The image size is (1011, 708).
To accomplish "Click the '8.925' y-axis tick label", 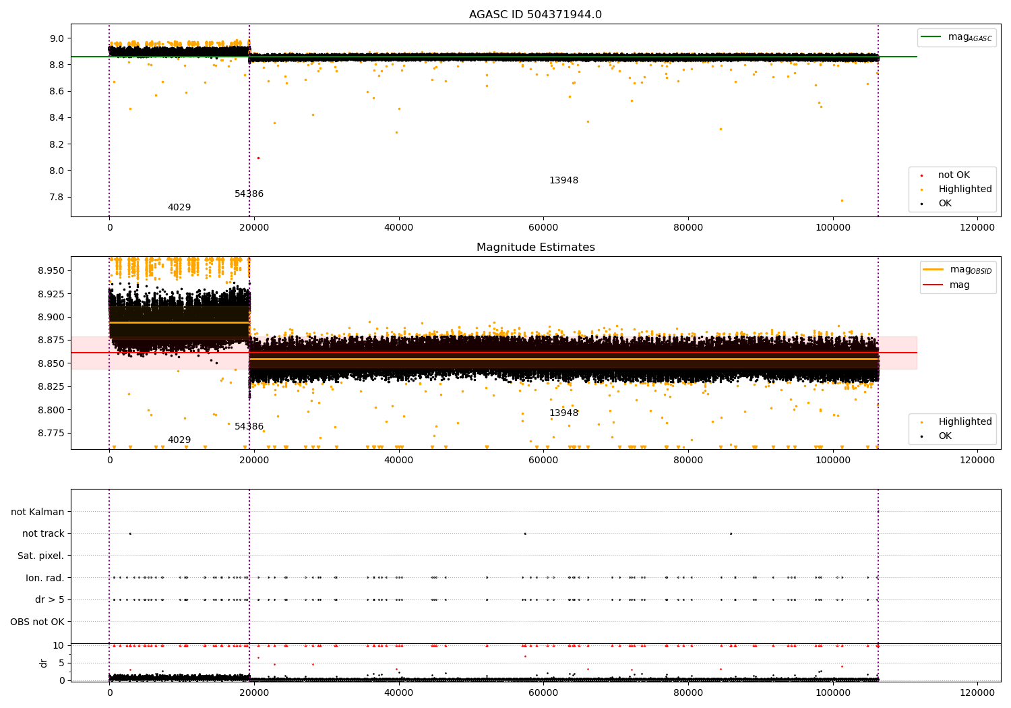I will click(52, 294).
